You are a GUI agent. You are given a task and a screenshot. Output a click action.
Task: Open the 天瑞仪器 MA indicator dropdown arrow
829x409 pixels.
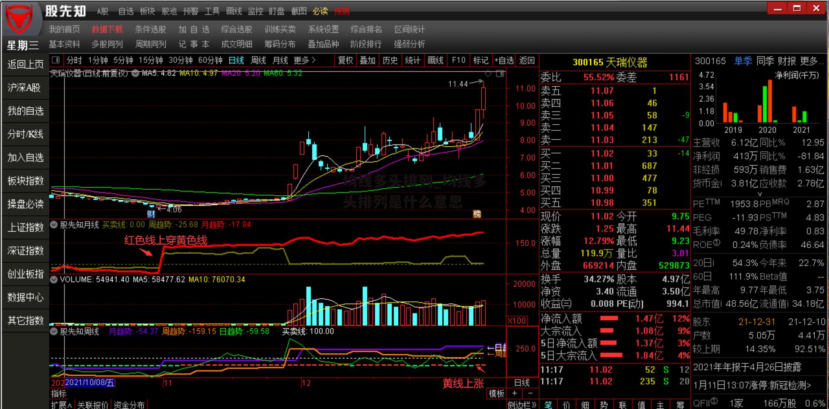pos(135,73)
